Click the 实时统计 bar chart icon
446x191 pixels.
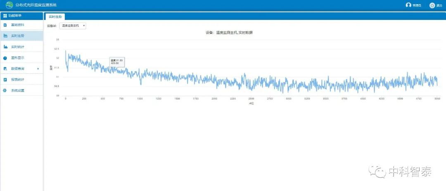[5, 47]
